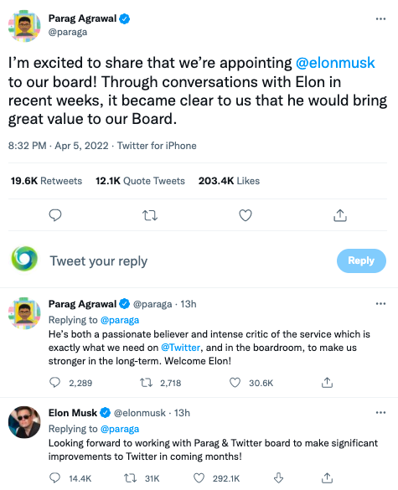Open the more options menu on main tweet

coord(380,19)
